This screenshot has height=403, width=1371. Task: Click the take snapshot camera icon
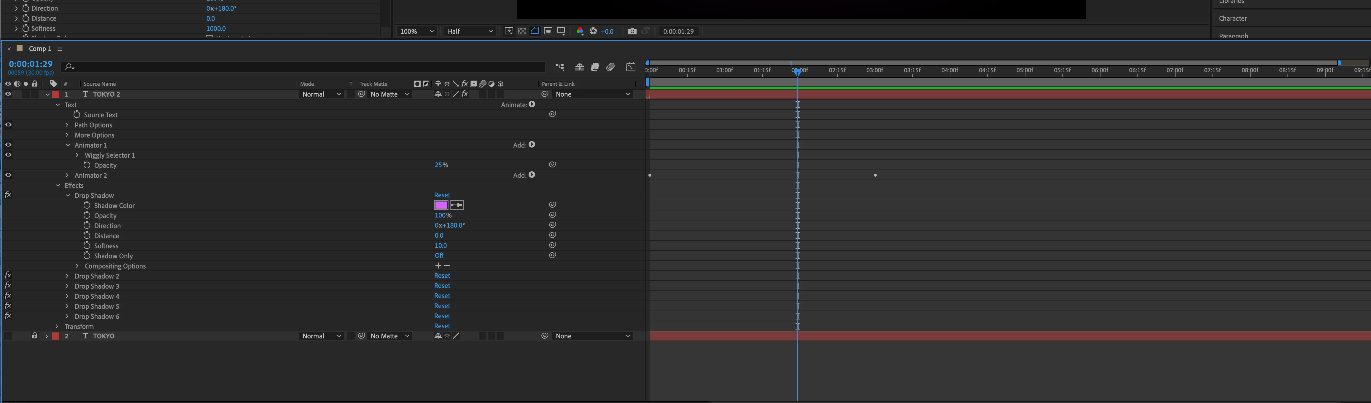coord(632,31)
